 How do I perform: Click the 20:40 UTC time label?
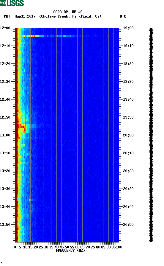pos(128,207)
